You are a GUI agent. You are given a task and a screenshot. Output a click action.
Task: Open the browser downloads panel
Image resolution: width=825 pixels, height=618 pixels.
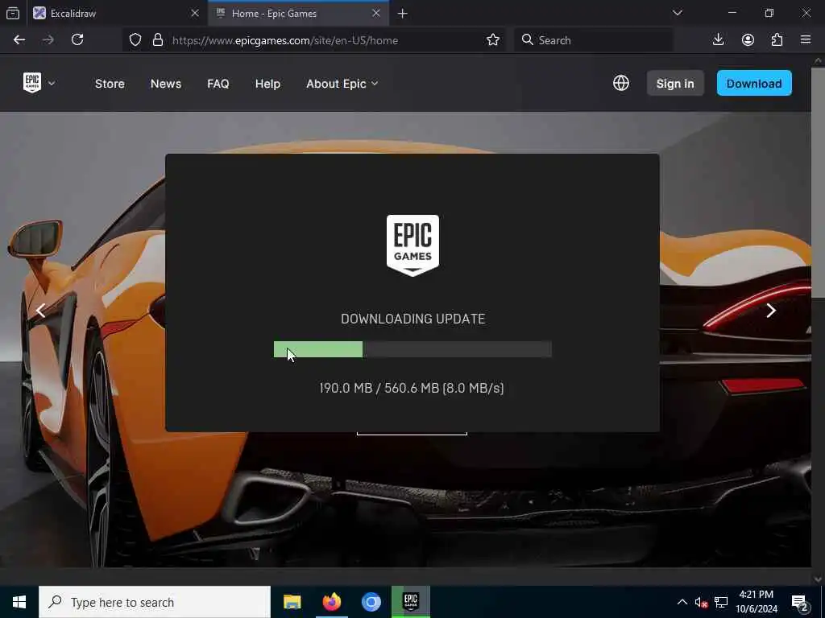pyautogui.click(x=718, y=40)
